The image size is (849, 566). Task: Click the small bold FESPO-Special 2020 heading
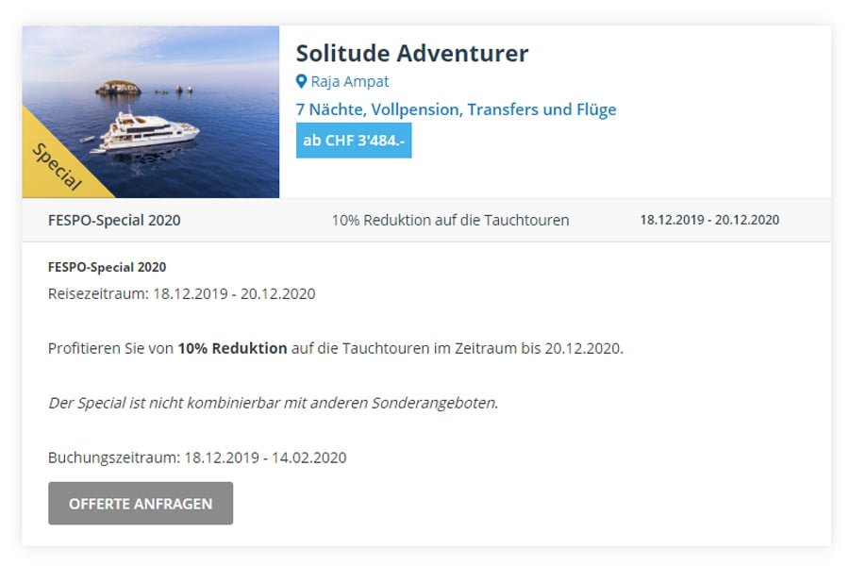pos(107,267)
